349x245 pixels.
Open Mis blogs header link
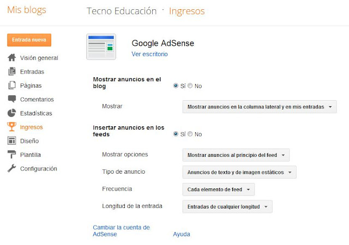pos(27,10)
